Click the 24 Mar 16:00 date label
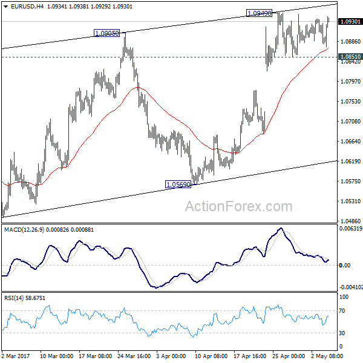 pyautogui.click(x=134, y=356)
